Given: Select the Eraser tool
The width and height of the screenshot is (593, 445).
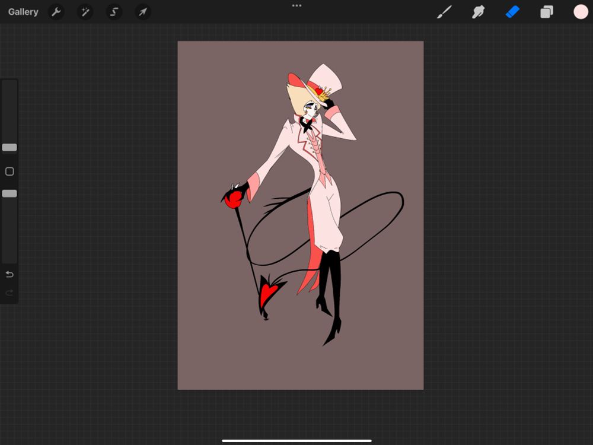Looking at the screenshot, I should coord(512,12).
